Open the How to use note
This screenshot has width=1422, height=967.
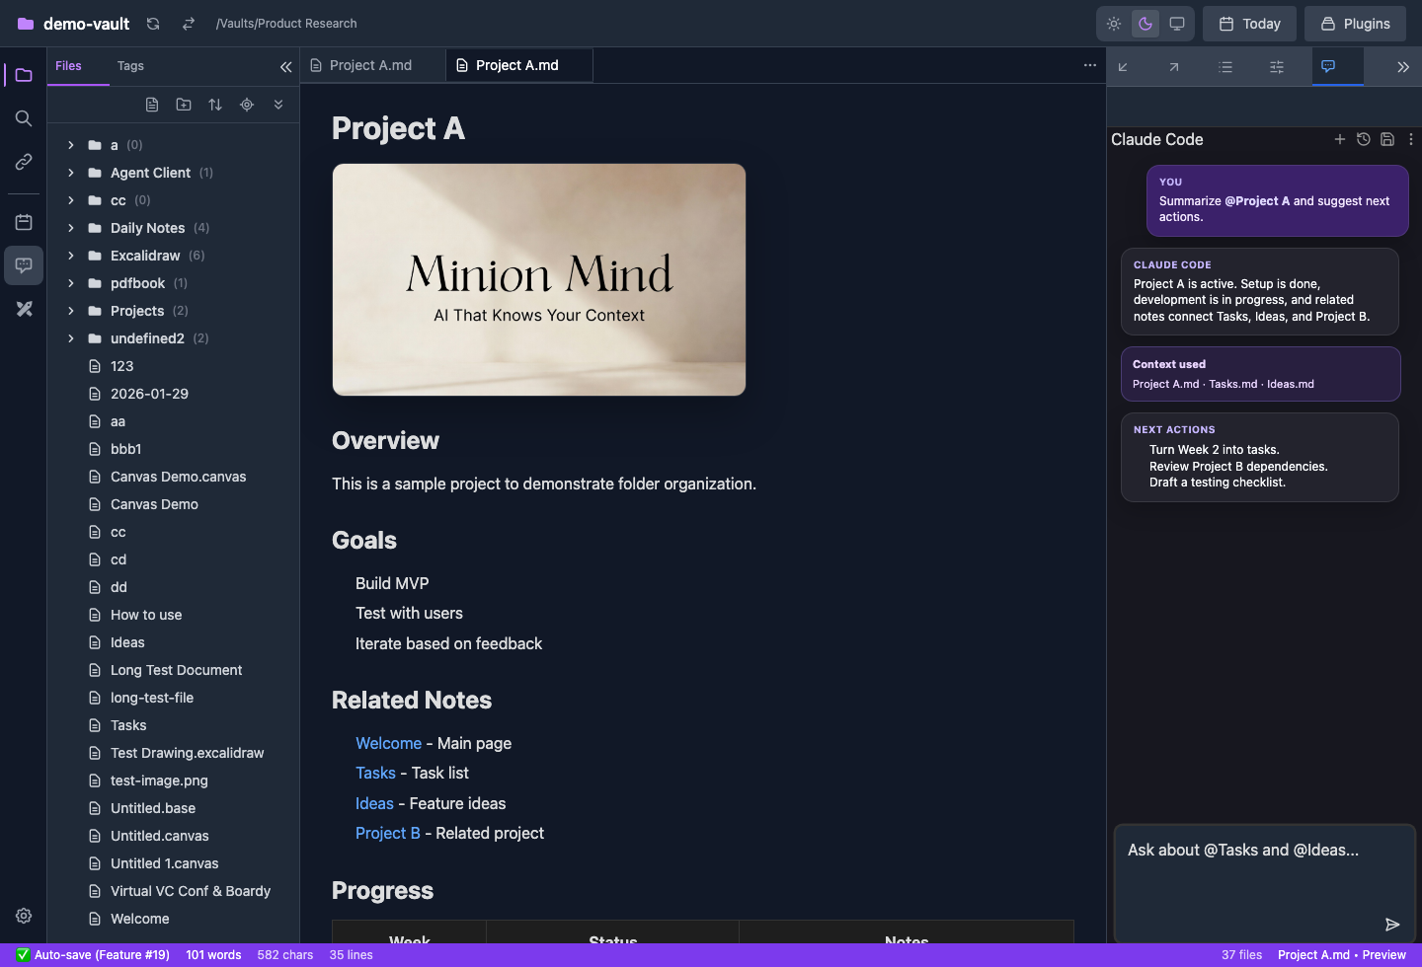146,615
